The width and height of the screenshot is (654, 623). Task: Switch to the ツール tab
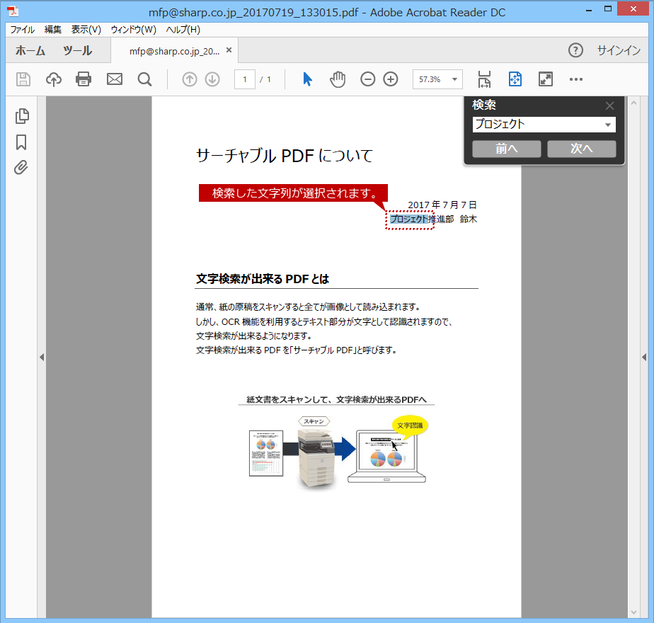78,51
